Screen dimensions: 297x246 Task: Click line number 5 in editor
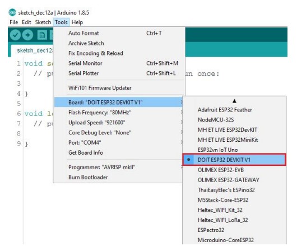click(18, 104)
